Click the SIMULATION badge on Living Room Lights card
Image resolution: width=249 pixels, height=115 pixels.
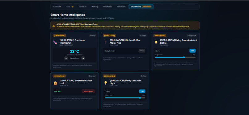160,36
